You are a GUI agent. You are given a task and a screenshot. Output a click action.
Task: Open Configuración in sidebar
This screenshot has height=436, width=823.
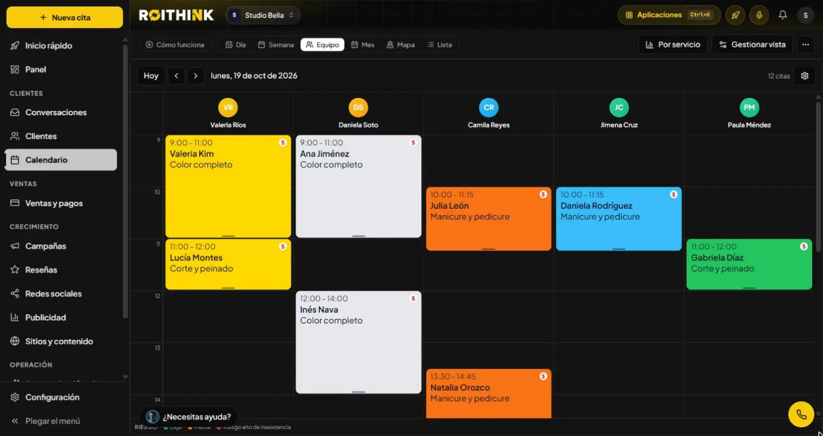[65, 397]
